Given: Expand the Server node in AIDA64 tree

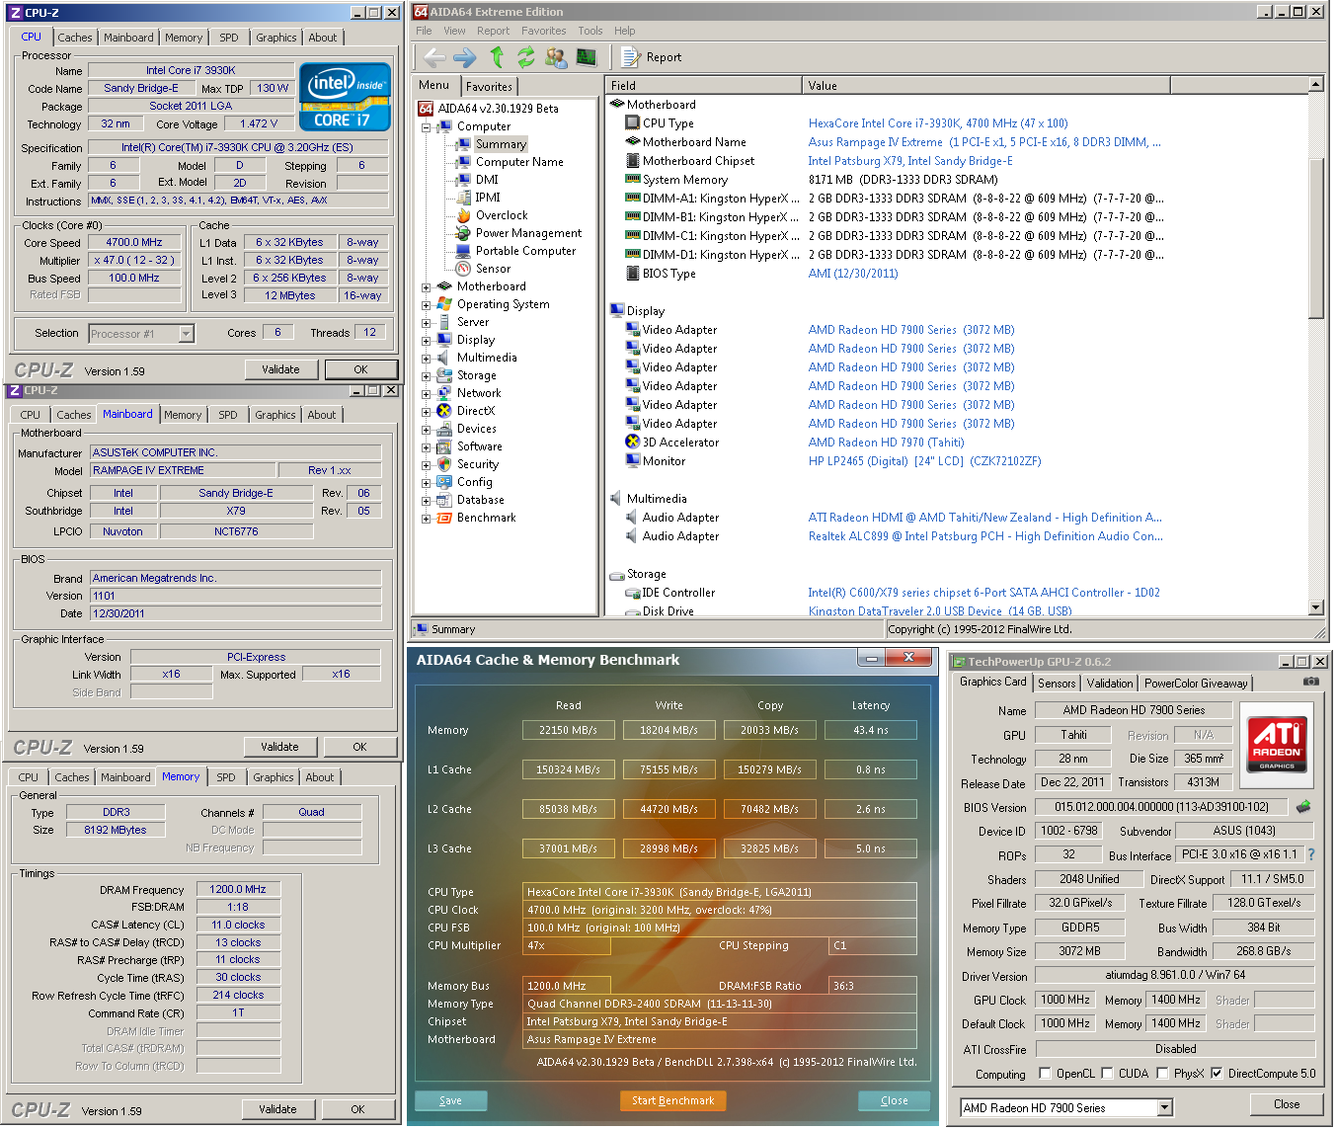Looking at the screenshot, I should tap(426, 322).
